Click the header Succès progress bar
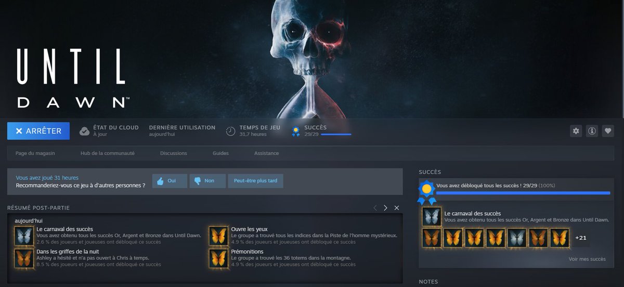 tap(336, 135)
